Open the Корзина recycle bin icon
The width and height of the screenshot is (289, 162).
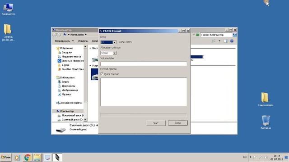tap(266, 122)
